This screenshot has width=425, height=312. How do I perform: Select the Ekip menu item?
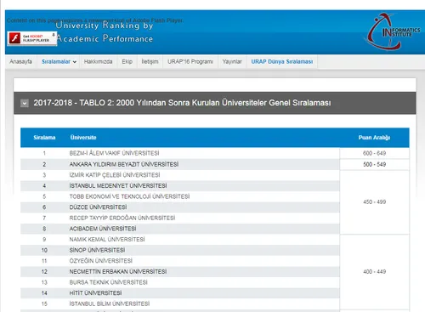[x=127, y=62]
